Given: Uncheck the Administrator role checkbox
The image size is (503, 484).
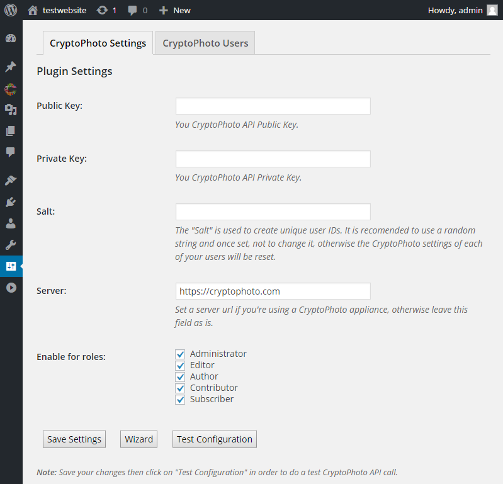Looking at the screenshot, I should (x=180, y=354).
